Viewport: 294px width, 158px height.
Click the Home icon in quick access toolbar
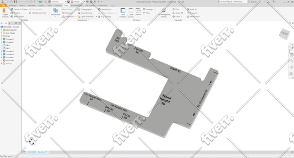pos(31,2)
